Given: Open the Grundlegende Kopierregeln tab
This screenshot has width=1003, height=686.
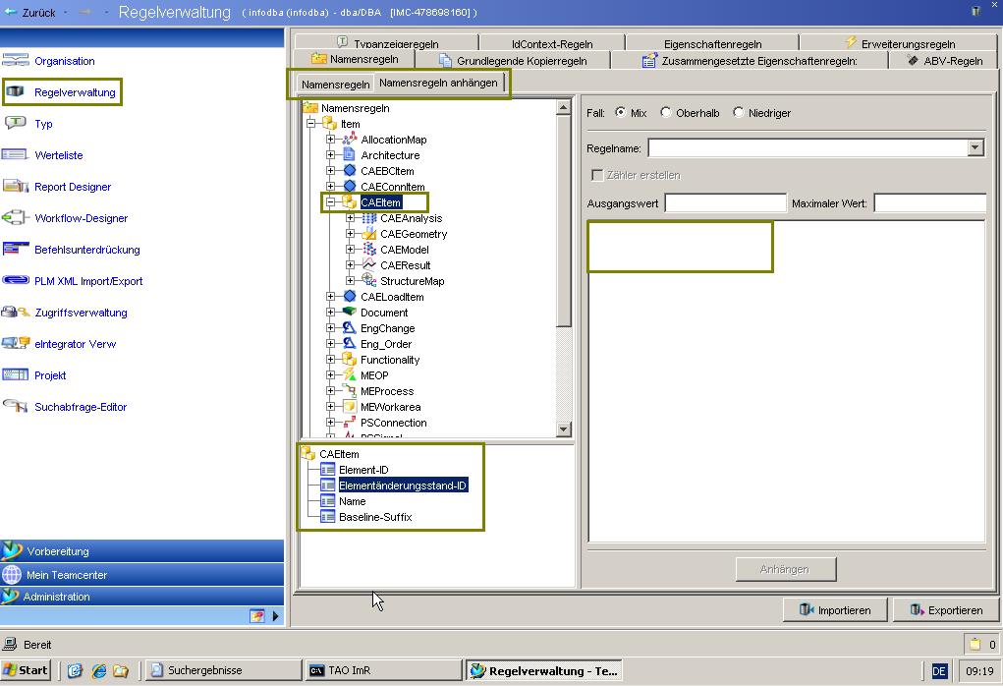Looking at the screenshot, I should tap(513, 60).
